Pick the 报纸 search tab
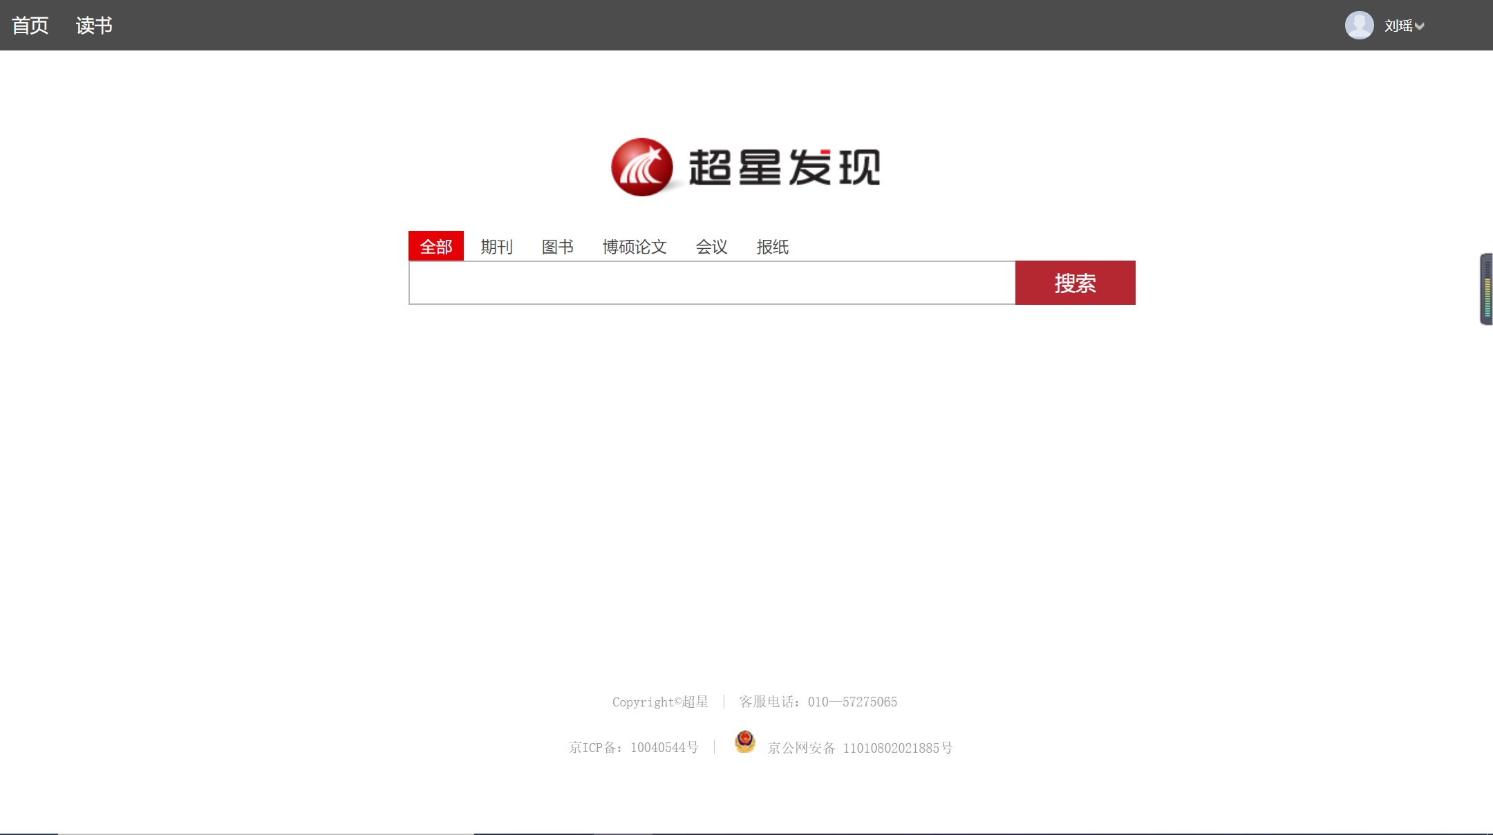Image resolution: width=1493 pixels, height=835 pixels. tap(772, 247)
